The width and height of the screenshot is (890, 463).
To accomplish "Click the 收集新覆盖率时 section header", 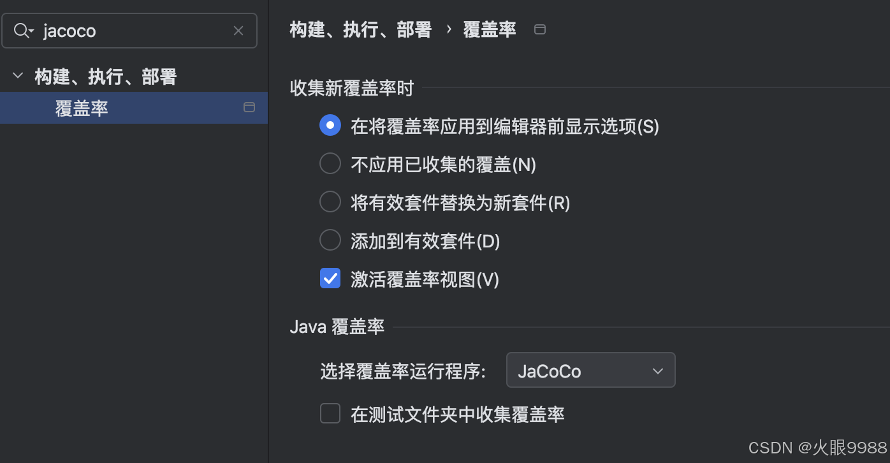I will 352,88.
